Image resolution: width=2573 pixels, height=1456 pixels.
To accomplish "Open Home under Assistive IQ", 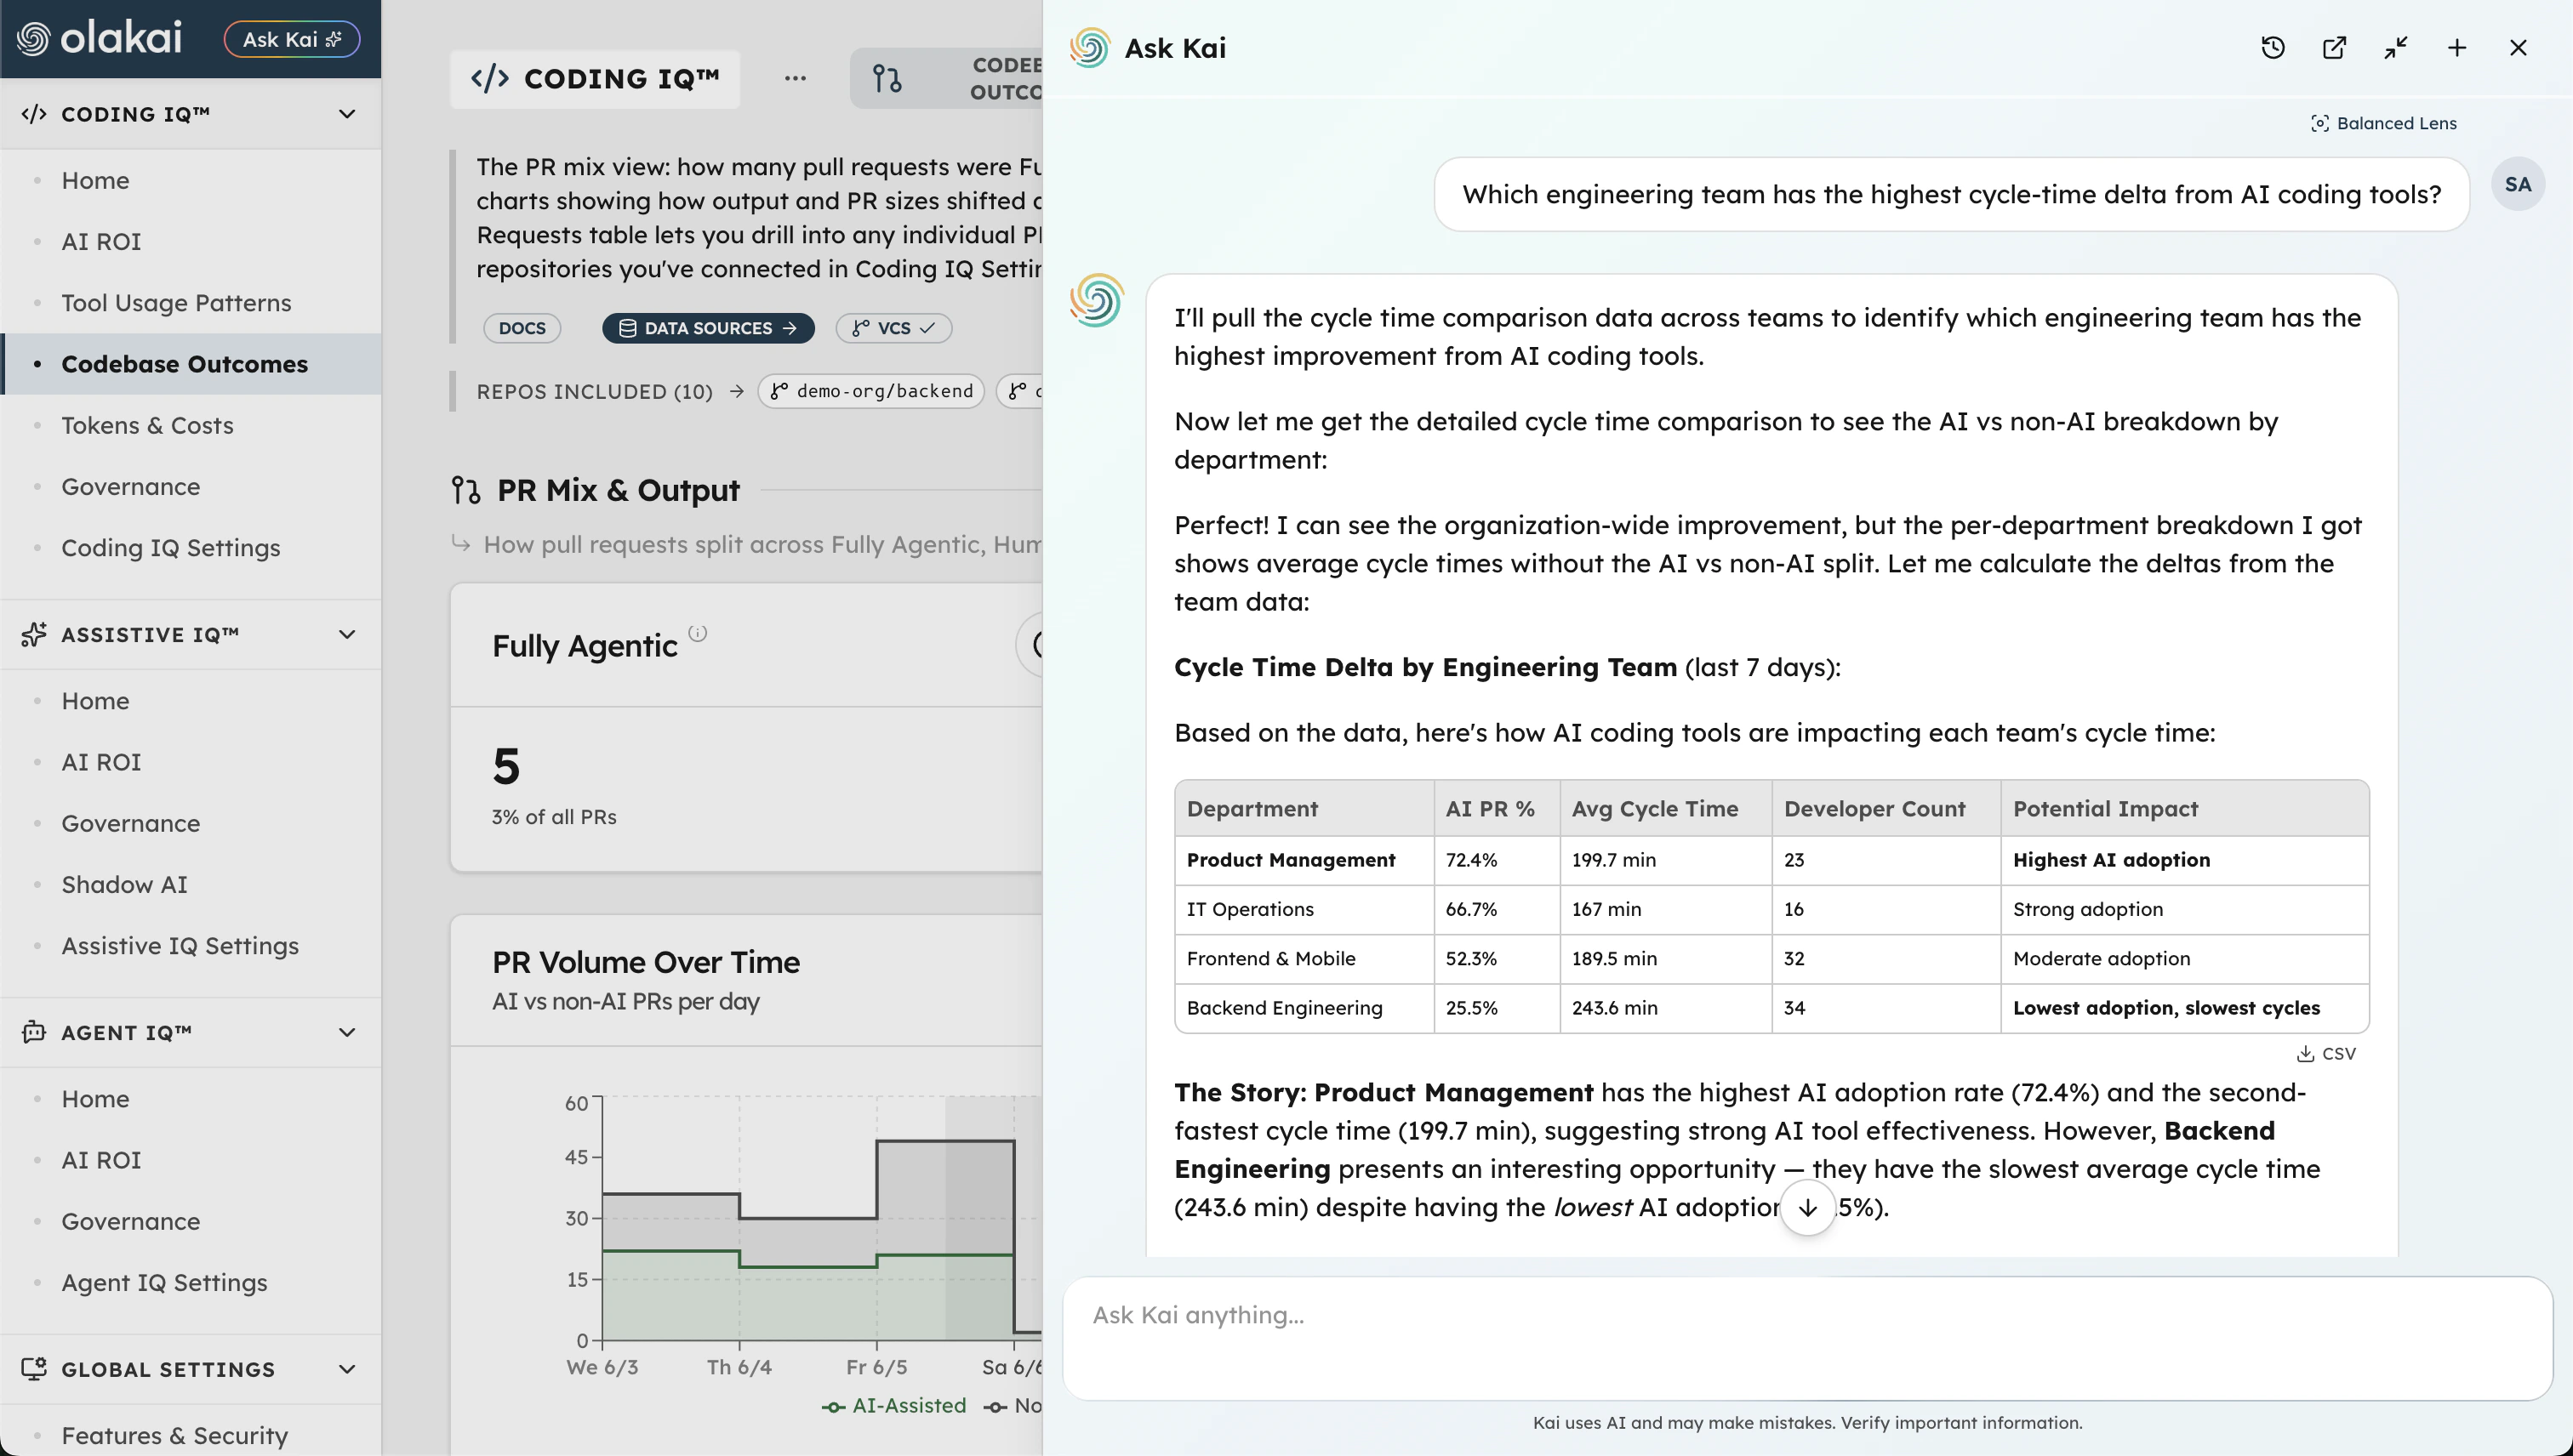I will [x=95, y=701].
